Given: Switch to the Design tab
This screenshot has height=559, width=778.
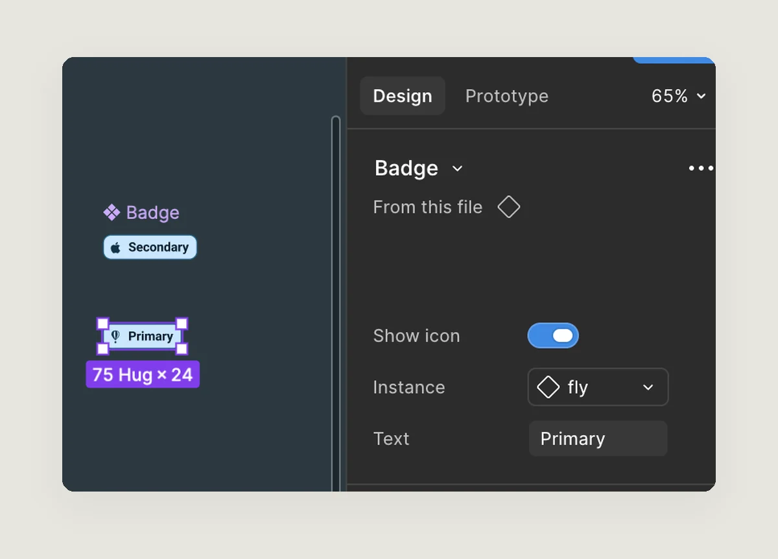Looking at the screenshot, I should pos(403,96).
